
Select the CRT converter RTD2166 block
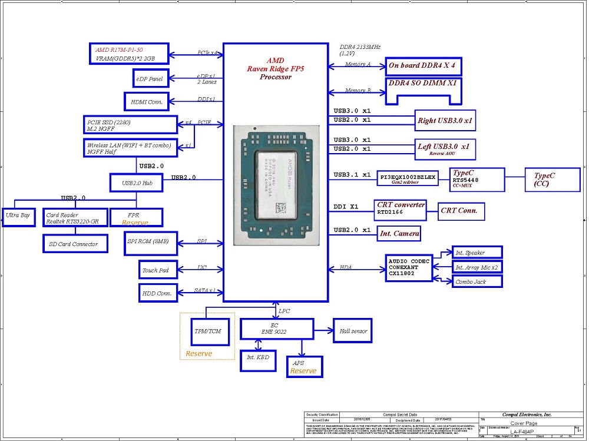(x=400, y=210)
